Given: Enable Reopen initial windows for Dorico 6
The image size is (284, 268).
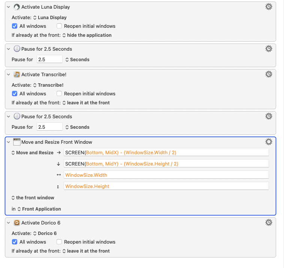Looking at the screenshot, I should pyautogui.click(x=59, y=242).
